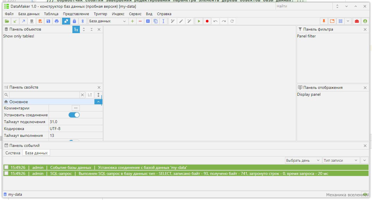Click the blue info square icon
The image size is (372, 200).
pyautogui.click(x=148, y=21)
